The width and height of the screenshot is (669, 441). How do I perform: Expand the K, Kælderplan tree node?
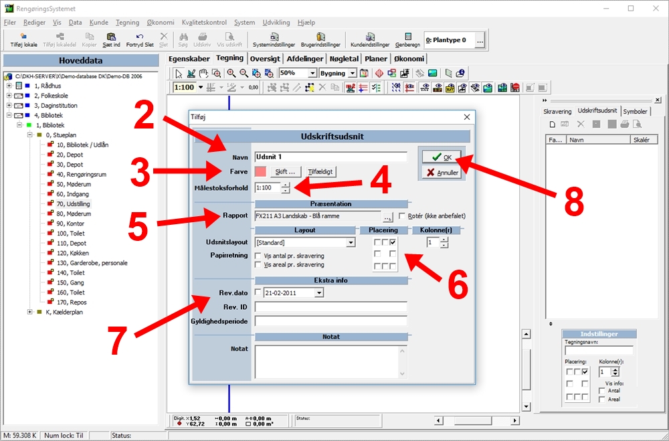click(x=30, y=312)
